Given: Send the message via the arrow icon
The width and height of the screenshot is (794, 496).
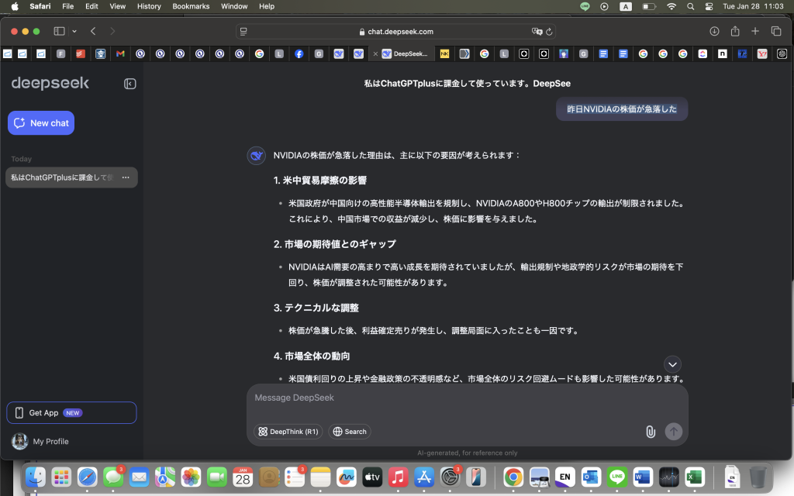Looking at the screenshot, I should pyautogui.click(x=672, y=431).
